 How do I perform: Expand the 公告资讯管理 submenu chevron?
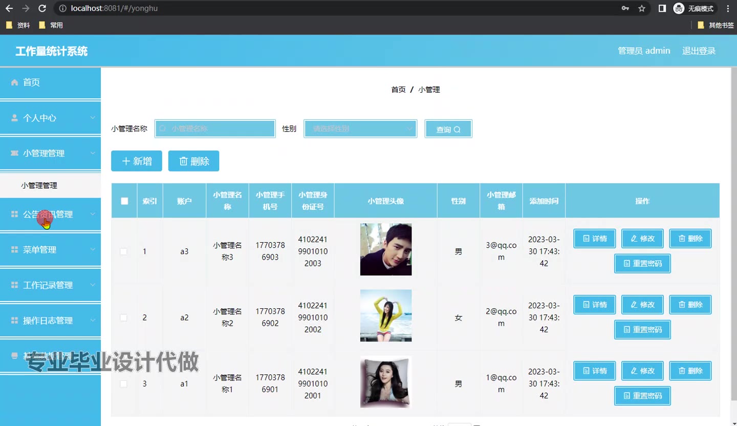coord(93,214)
